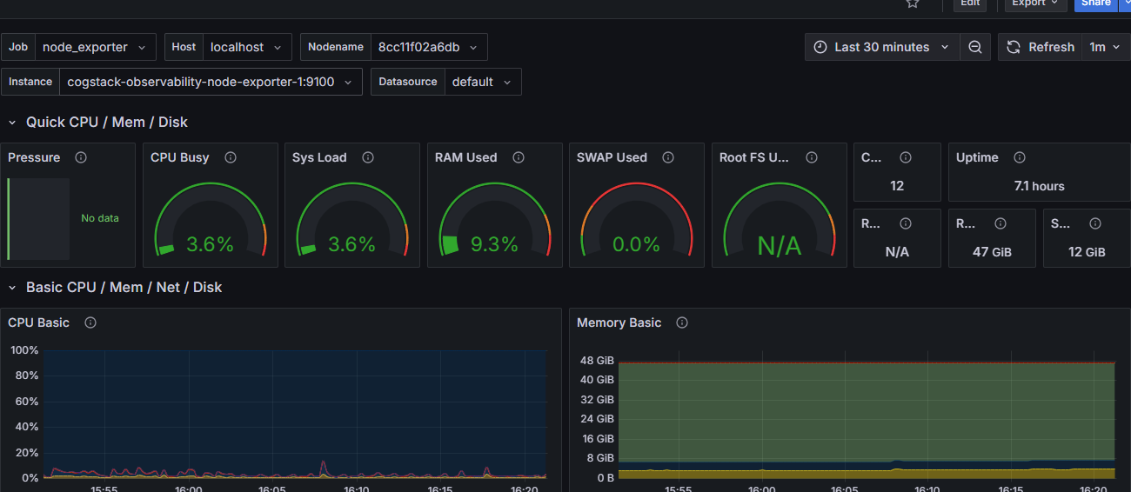Click the Memory Basic panel title
This screenshot has width=1131, height=492.
pos(619,322)
